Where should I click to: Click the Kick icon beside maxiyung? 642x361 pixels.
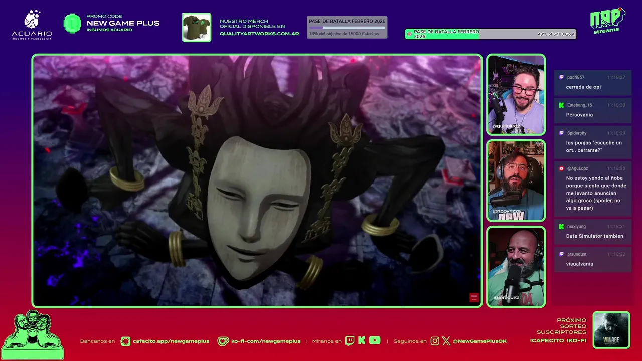561,227
